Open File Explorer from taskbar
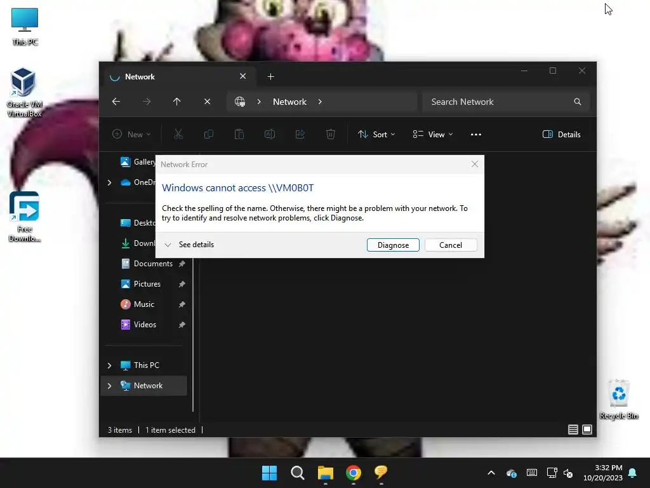The width and height of the screenshot is (650, 488). 326,473
